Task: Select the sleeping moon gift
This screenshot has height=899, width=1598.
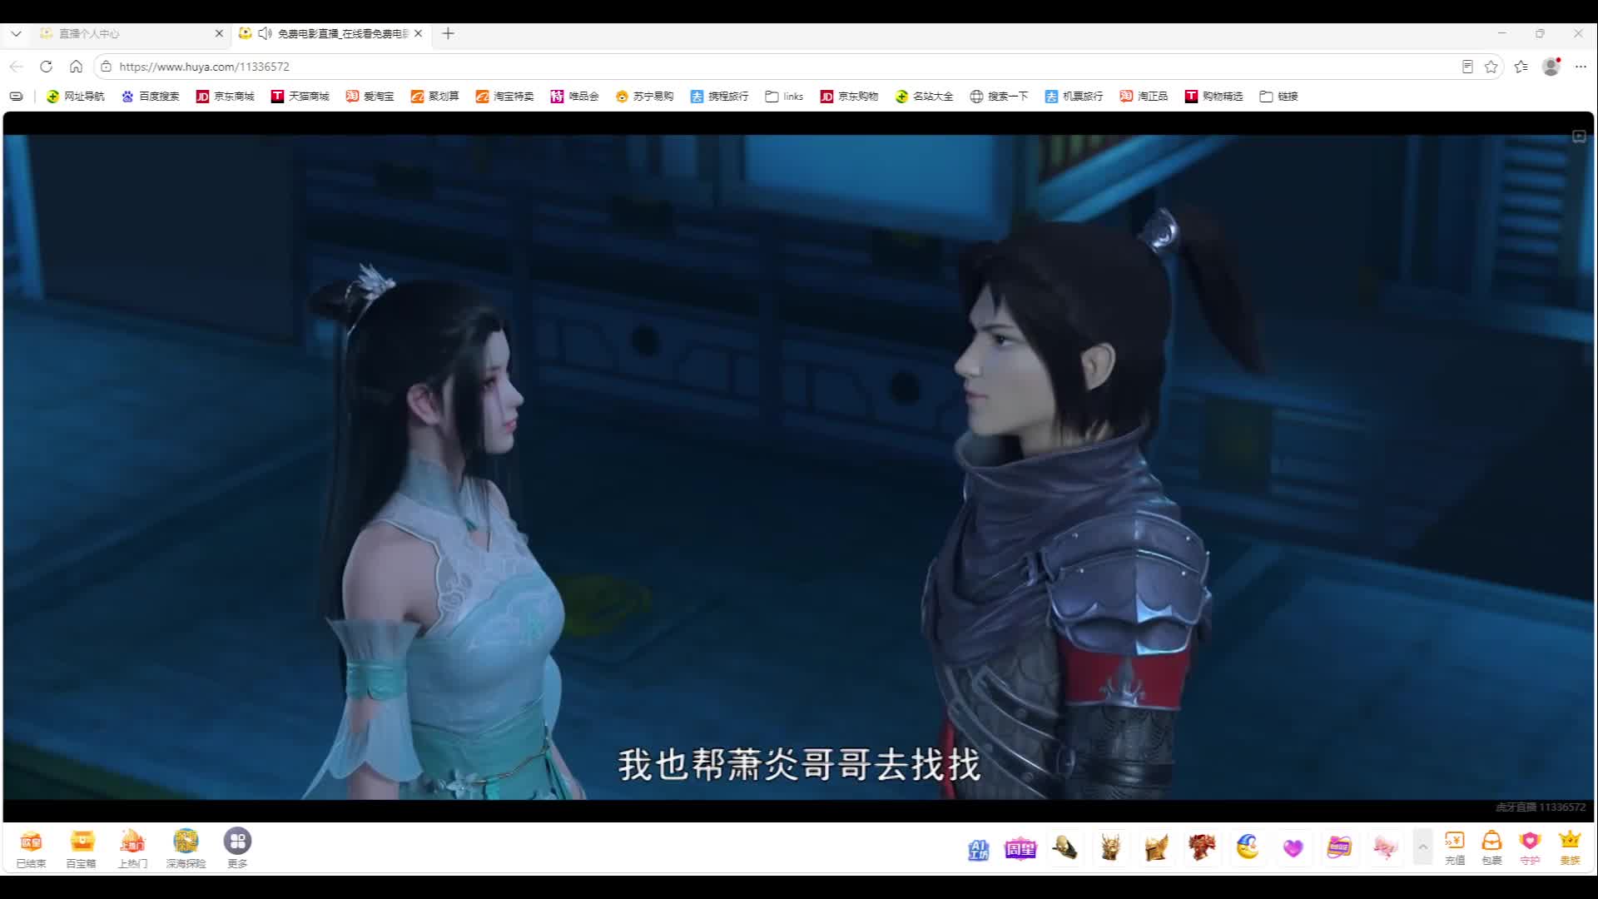Action: 1247,847
